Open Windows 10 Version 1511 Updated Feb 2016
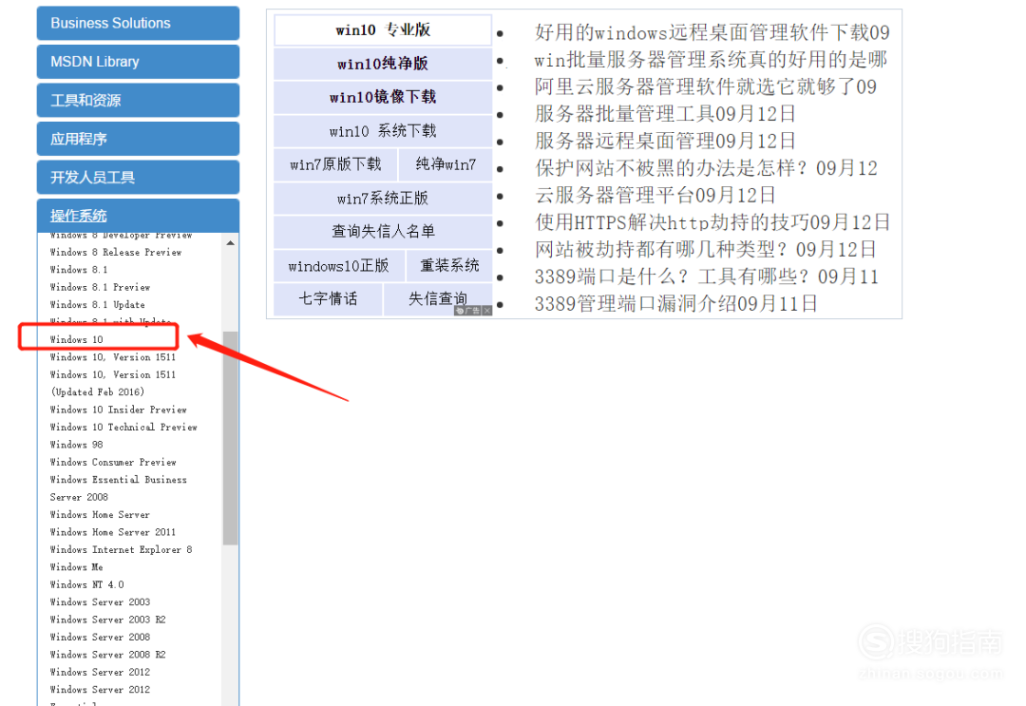1026x706 pixels. (x=112, y=384)
